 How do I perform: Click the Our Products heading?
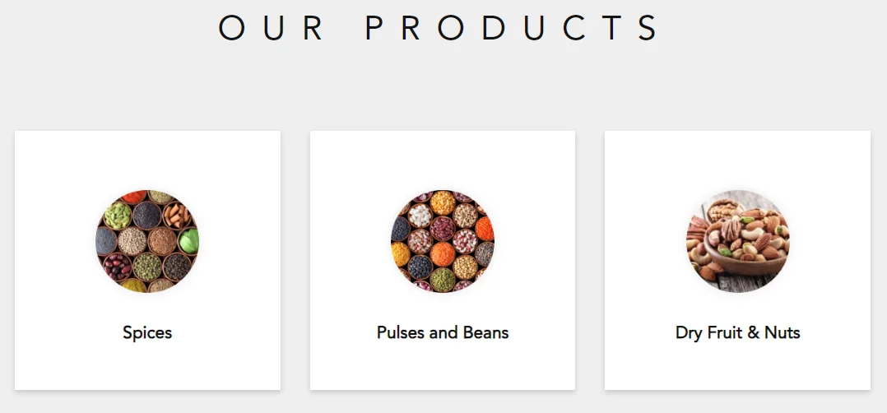(x=441, y=28)
